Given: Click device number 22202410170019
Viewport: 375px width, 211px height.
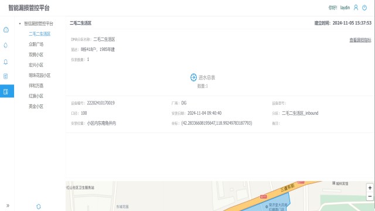Looking at the screenshot, I should pos(101,103).
